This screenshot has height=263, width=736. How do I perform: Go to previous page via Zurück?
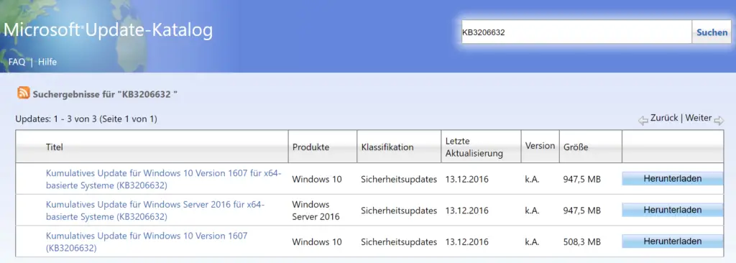(664, 118)
